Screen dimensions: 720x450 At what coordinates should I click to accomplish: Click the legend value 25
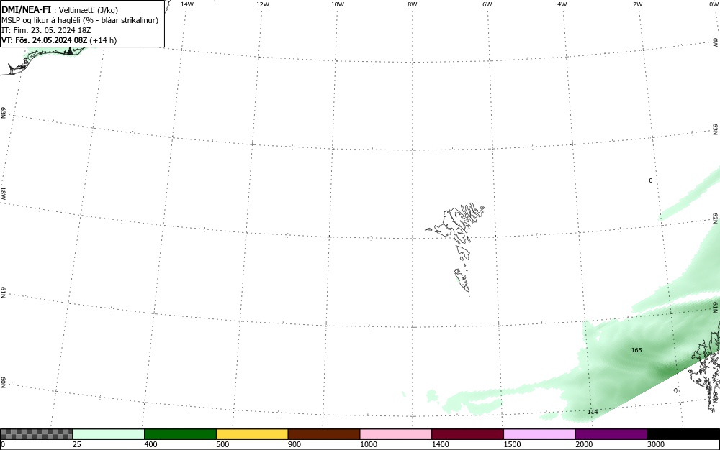[x=77, y=444]
